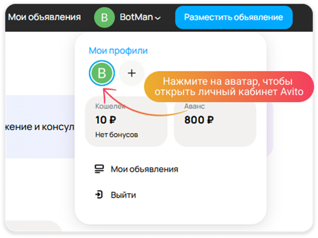Add a new profile with plus button
The width and height of the screenshot is (318, 238).
(132, 73)
